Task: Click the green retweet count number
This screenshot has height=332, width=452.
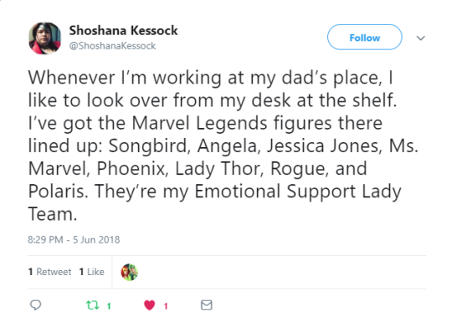Action: click(109, 306)
